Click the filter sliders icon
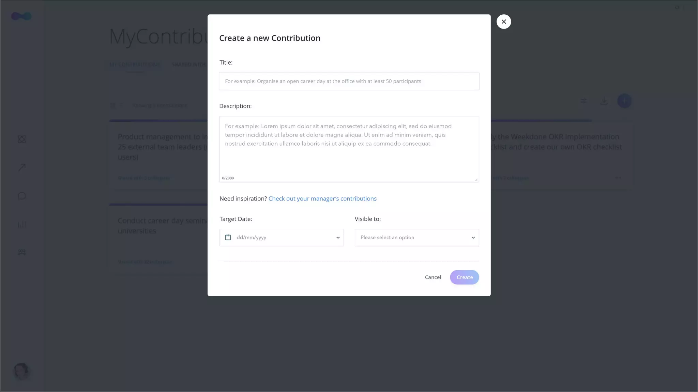This screenshot has width=698, height=392. tap(583, 101)
